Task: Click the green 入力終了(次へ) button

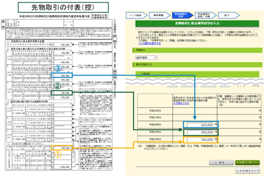Action: tap(247, 162)
